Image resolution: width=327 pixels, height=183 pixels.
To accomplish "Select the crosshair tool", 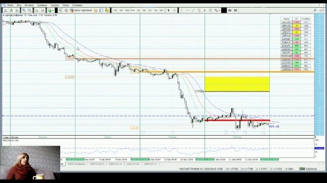I will (x=174, y=10).
